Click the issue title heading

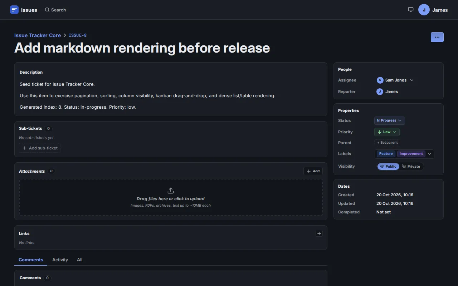click(x=142, y=48)
